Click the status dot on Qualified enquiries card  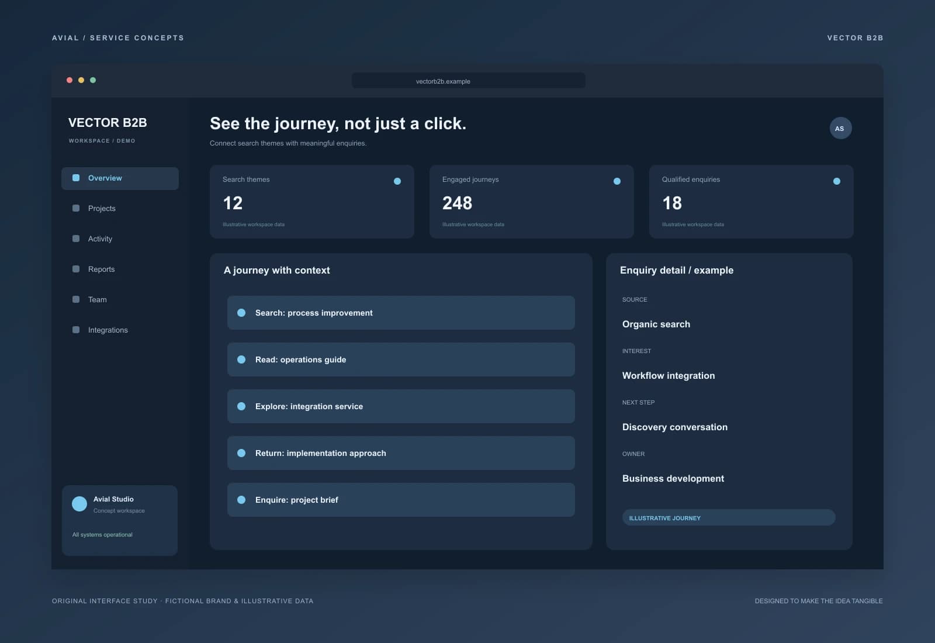[837, 181]
